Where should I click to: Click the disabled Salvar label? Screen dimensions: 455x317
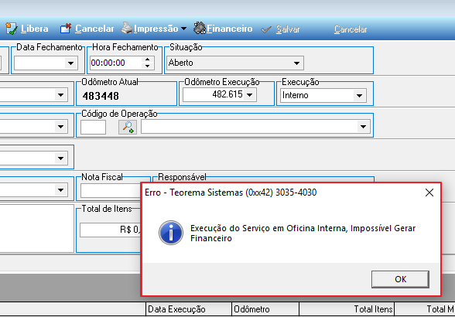pos(288,29)
